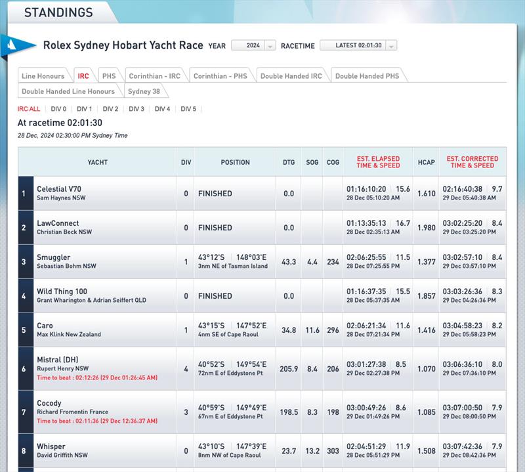This screenshot has width=525, height=472.
Task: Click Whisper's DTG value 23.7
Action: coord(289,451)
